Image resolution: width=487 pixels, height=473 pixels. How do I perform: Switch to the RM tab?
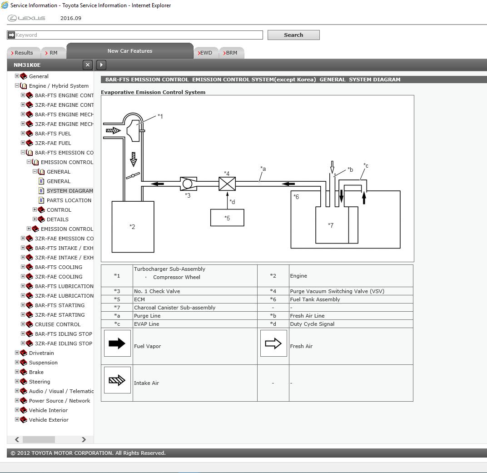click(x=54, y=53)
